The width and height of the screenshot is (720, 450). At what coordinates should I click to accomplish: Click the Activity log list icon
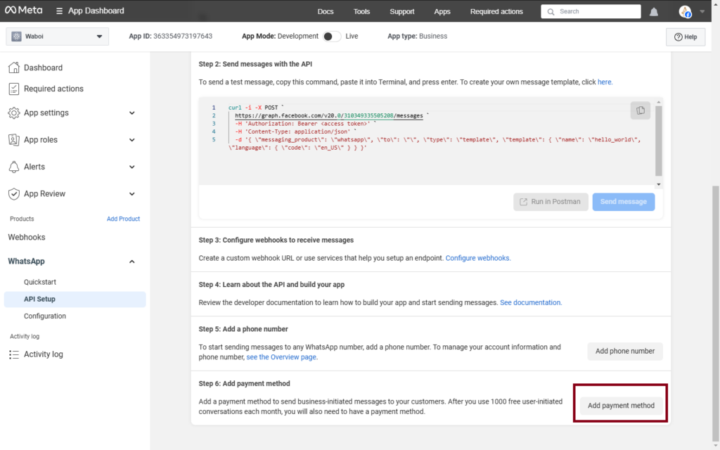[14, 354]
